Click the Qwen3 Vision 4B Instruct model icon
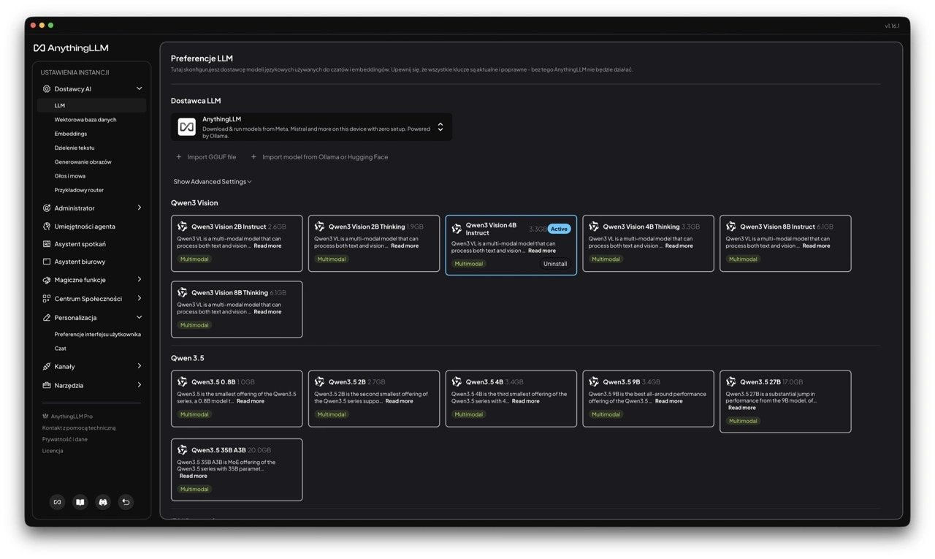The height and width of the screenshot is (559, 935). (x=457, y=229)
